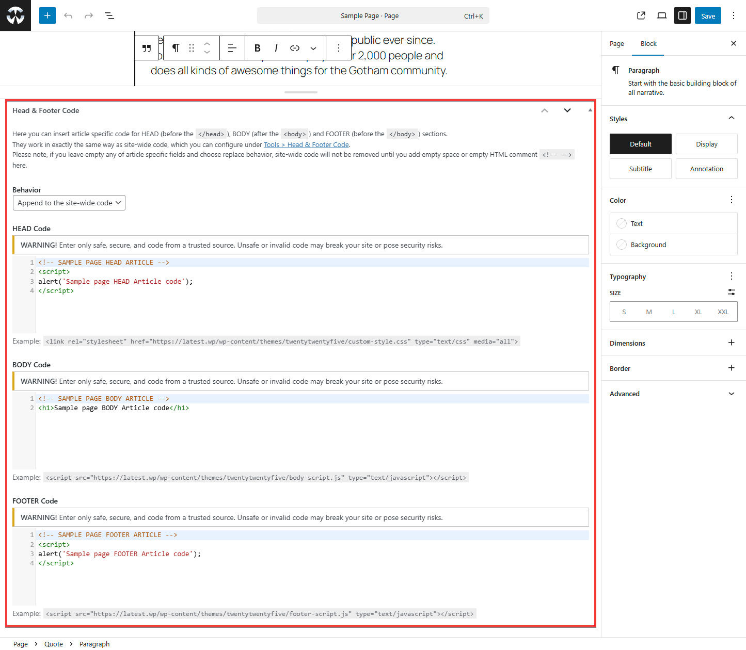
Task: Open the Sample Page command palette
Action: click(x=373, y=15)
